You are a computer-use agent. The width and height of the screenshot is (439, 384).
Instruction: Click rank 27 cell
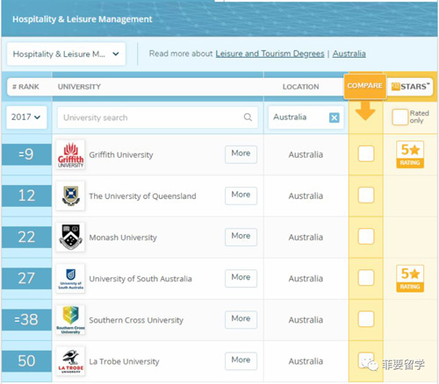(26, 278)
